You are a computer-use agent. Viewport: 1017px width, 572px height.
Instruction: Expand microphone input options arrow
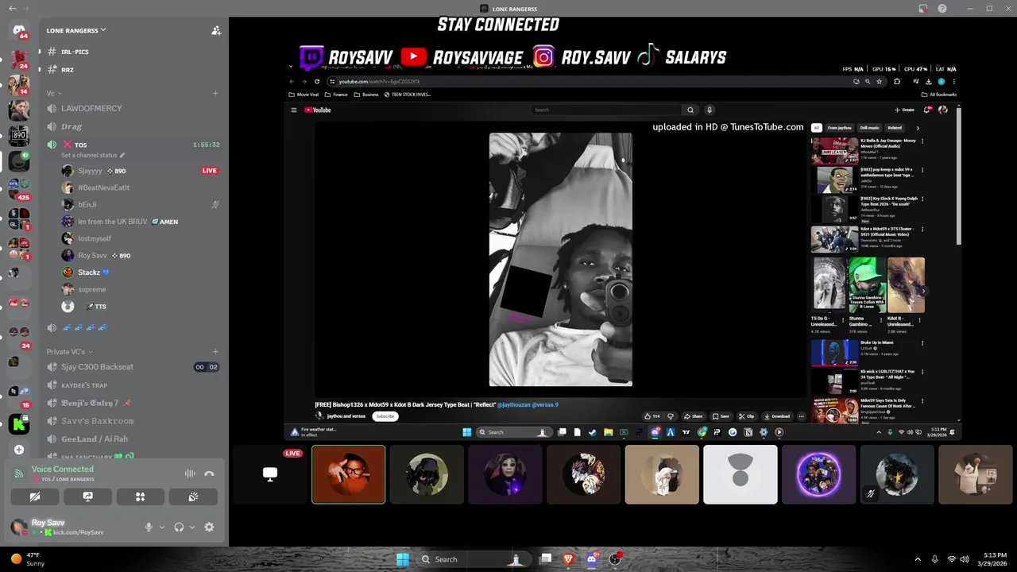pyautogui.click(x=162, y=527)
